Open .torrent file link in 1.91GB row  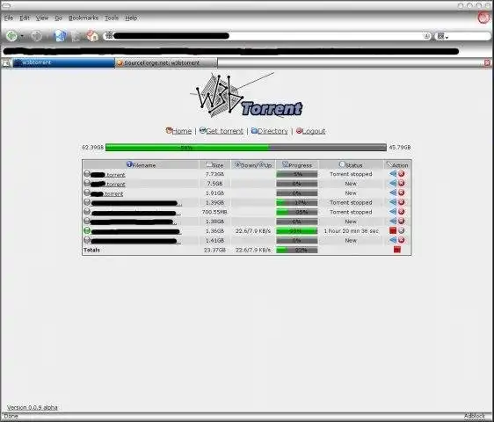click(107, 193)
